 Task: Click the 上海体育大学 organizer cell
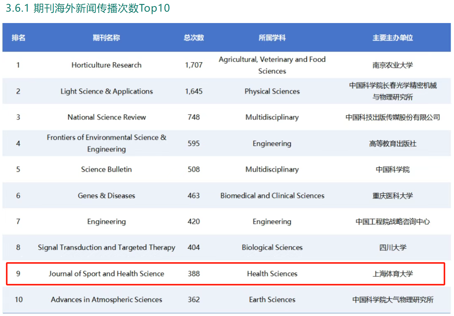[392, 274]
